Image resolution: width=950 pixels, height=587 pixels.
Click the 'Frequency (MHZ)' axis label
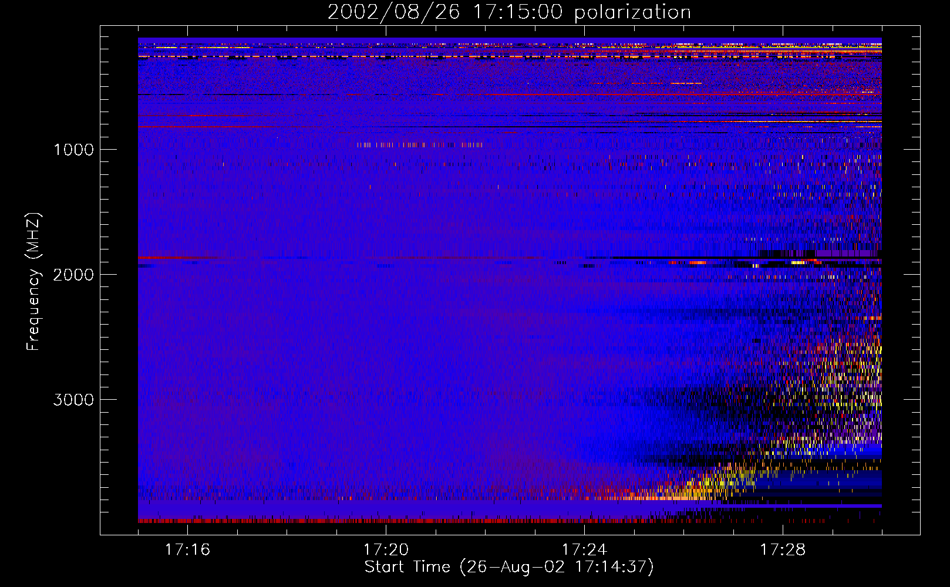34,282
